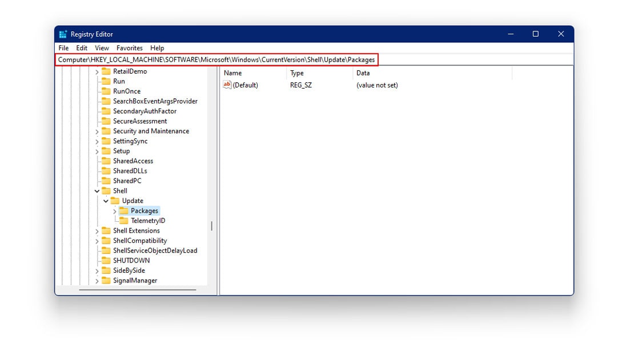Expand the SideBySide key

click(x=97, y=271)
